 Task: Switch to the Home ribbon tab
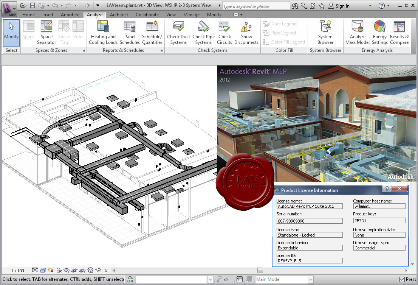click(x=28, y=15)
